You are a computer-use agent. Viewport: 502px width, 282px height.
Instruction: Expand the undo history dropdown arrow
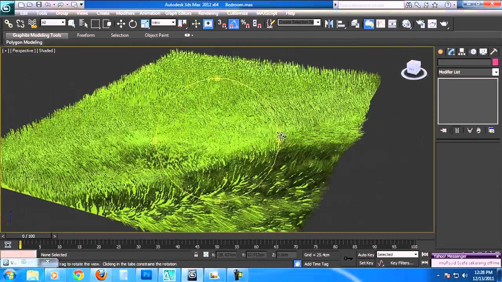click(x=54, y=5)
